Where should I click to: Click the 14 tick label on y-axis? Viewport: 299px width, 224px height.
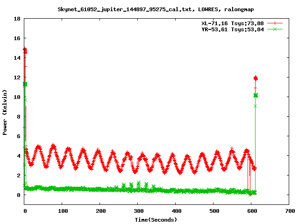point(16,58)
